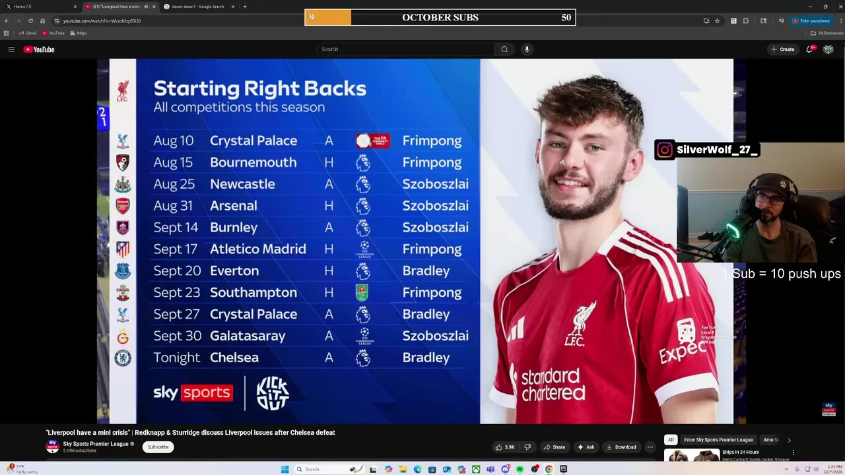Open new browser tab with plus
This screenshot has width=845, height=475.
tap(245, 7)
